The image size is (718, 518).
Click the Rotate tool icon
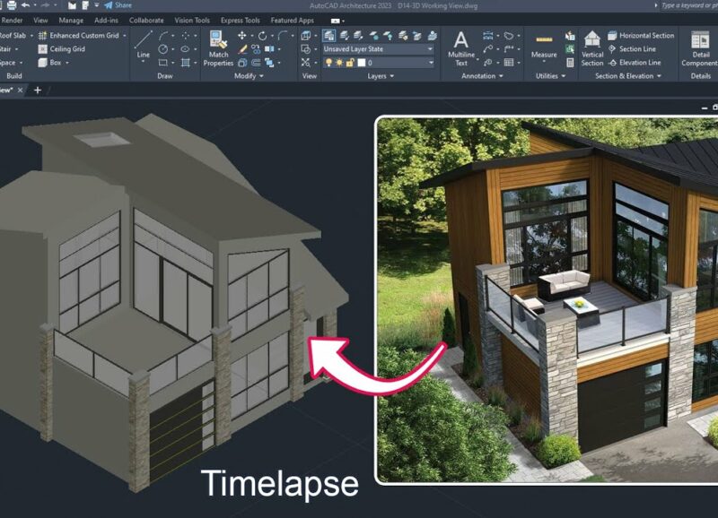262,36
